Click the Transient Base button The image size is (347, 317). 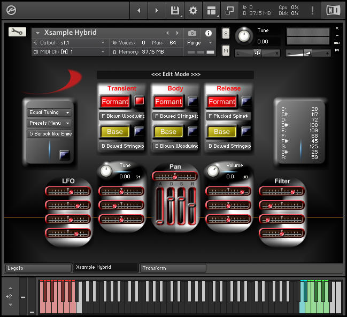click(115, 132)
